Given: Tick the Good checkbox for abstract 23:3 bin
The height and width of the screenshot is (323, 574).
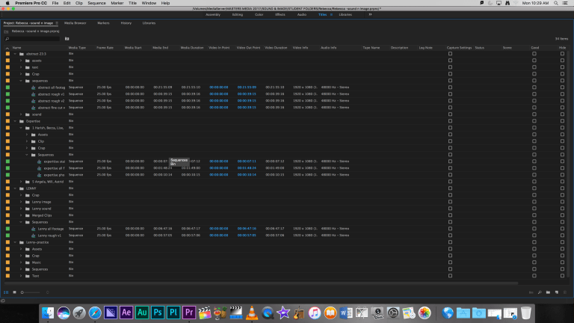Looking at the screenshot, I should (x=534, y=54).
